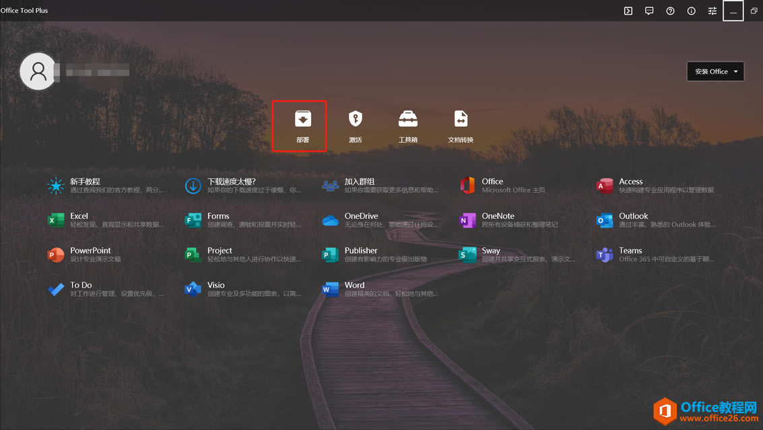763x430 pixels.
Task: Open the PowerPoint link text
Action: pos(90,250)
